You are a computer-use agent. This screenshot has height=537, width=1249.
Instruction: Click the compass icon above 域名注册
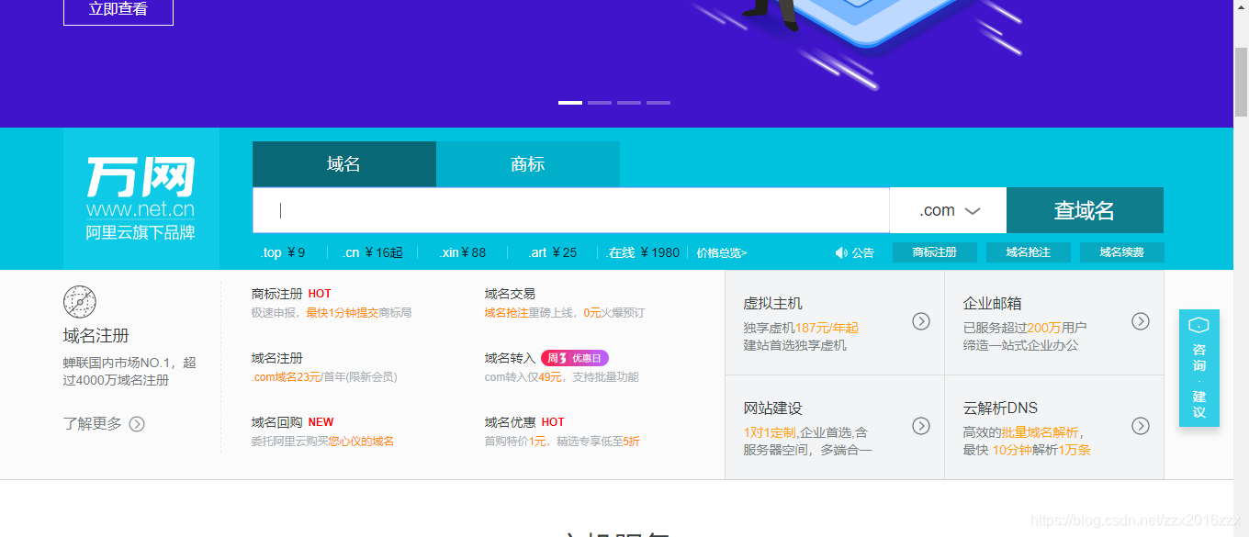(80, 302)
